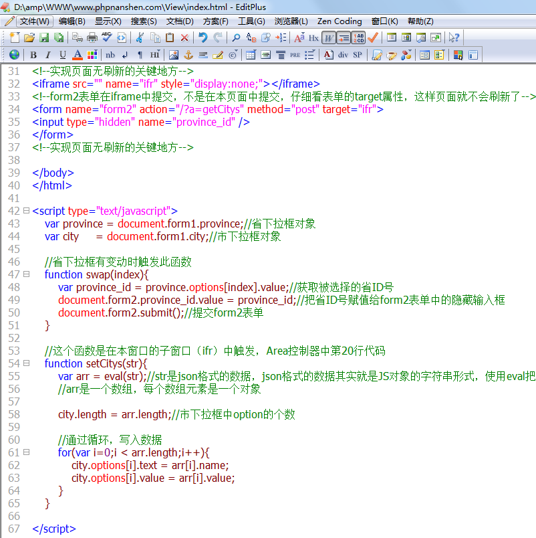Apply italic tag with the I icon

click(x=48, y=55)
